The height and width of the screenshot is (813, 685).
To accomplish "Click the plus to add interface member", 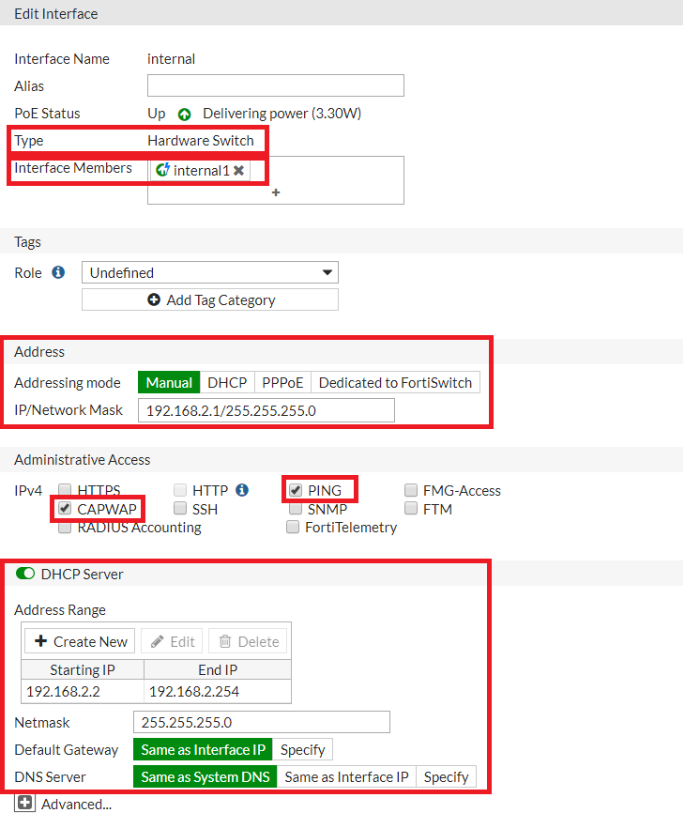I will [276, 192].
